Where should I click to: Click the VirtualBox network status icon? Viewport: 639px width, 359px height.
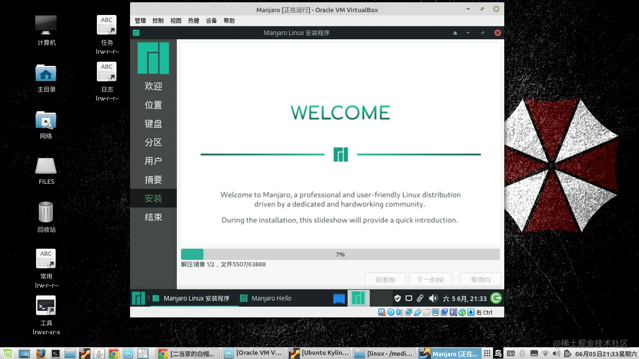(x=408, y=312)
